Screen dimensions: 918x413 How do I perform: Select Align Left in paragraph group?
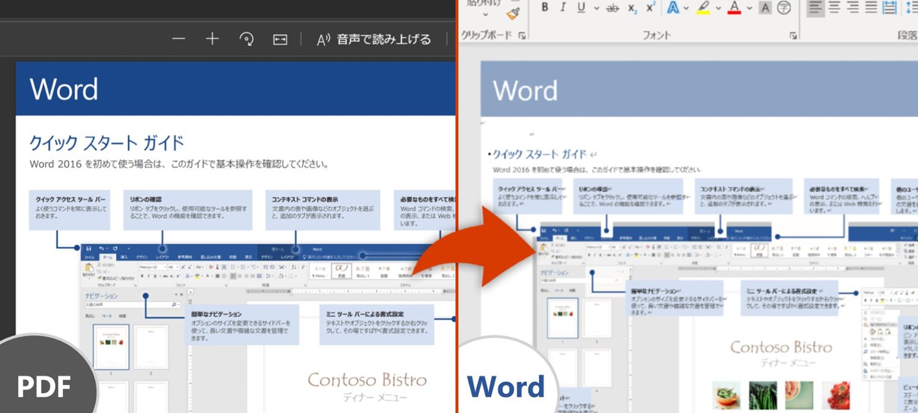point(815,7)
